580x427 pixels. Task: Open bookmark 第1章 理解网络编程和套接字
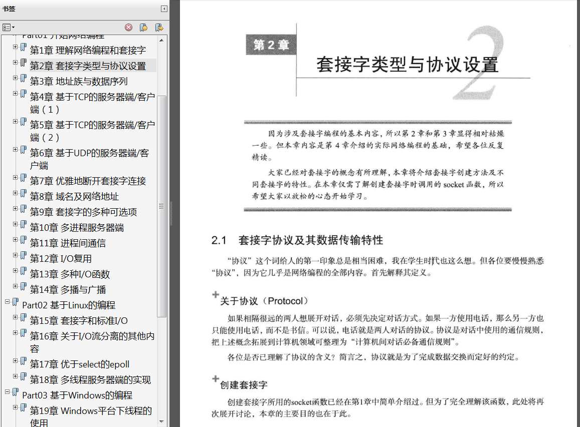[88, 50]
